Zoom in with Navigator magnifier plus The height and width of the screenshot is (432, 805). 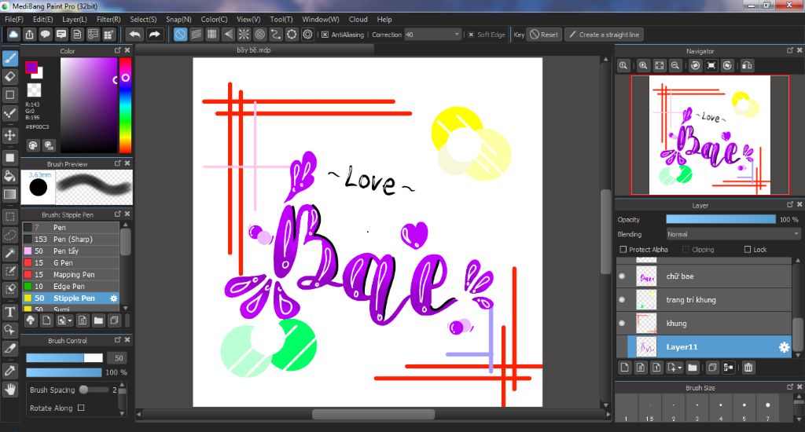(x=643, y=66)
